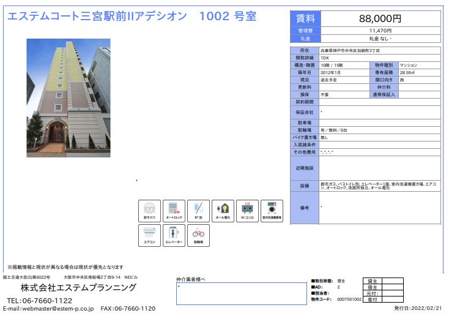Click the 近隣施設 label cell

click(x=305, y=168)
